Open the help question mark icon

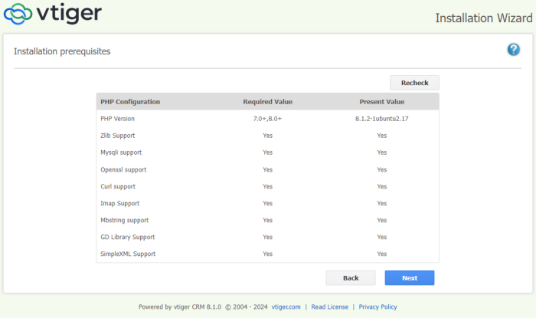pos(514,49)
